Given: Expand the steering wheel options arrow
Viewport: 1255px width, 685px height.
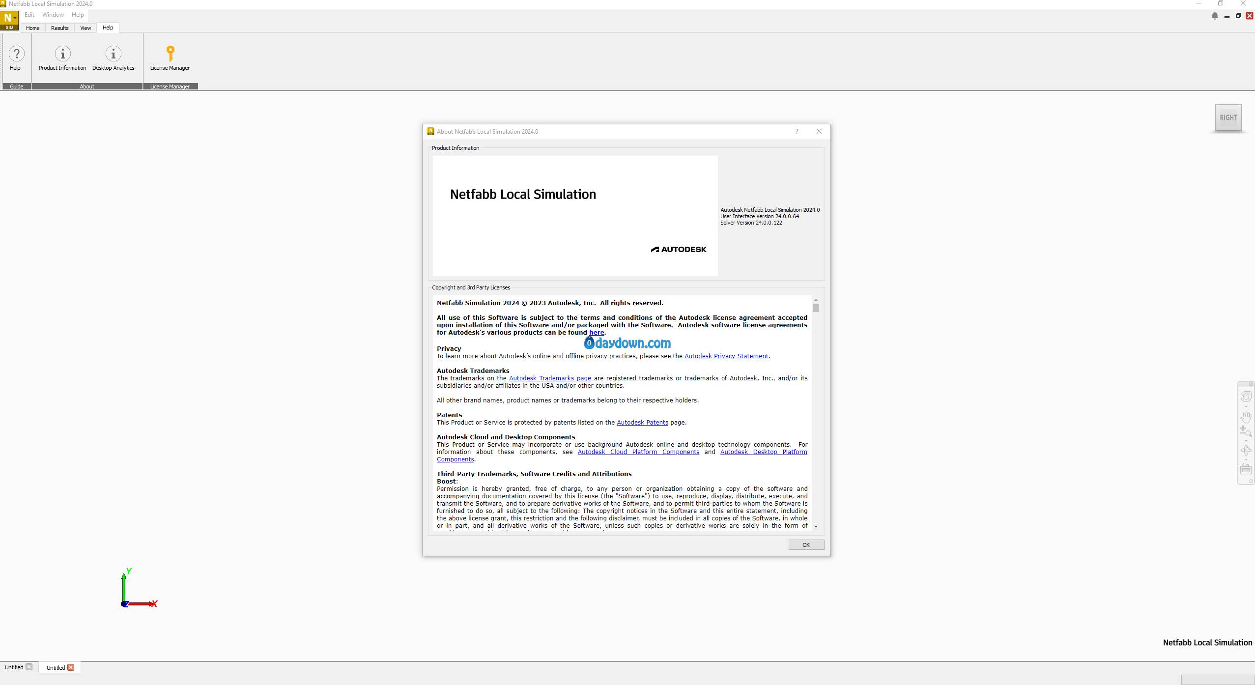Looking at the screenshot, I should click(1246, 406).
